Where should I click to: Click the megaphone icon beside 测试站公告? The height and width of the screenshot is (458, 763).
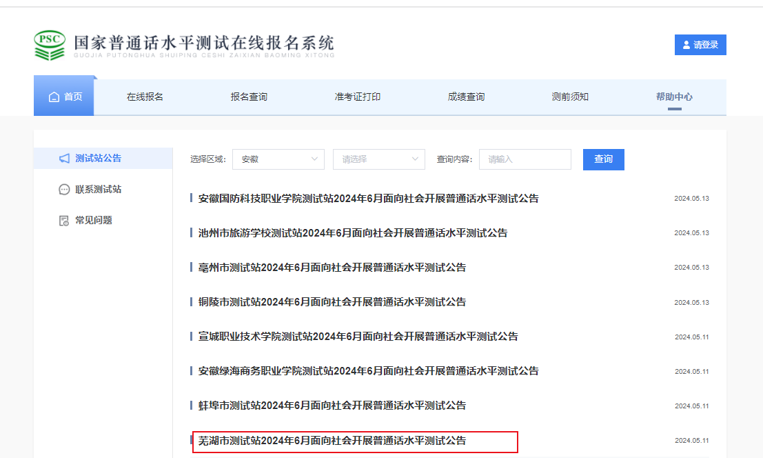[x=64, y=159]
